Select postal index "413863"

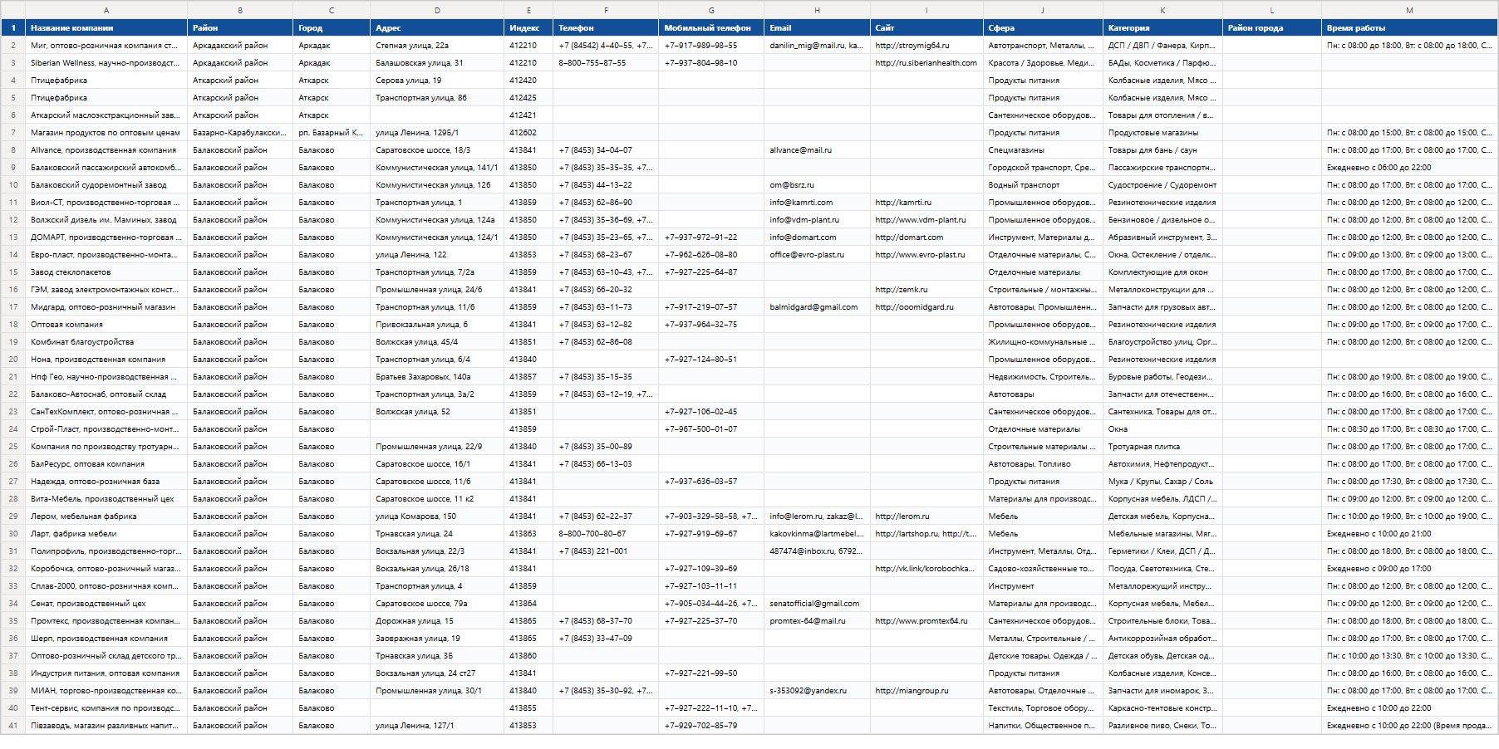pos(528,533)
